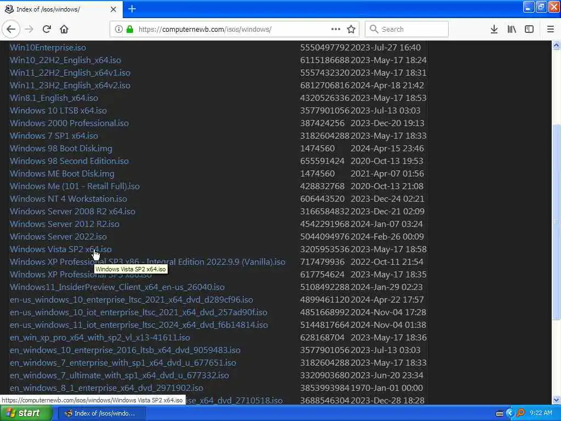Click the date 2024-Nov-04 17:28
The width and height of the screenshot is (561, 421).
pos(388,312)
